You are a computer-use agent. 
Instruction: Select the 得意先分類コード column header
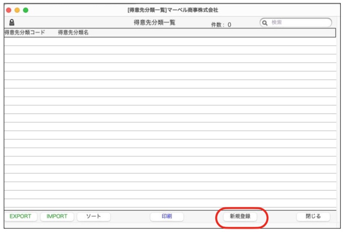pos(25,32)
